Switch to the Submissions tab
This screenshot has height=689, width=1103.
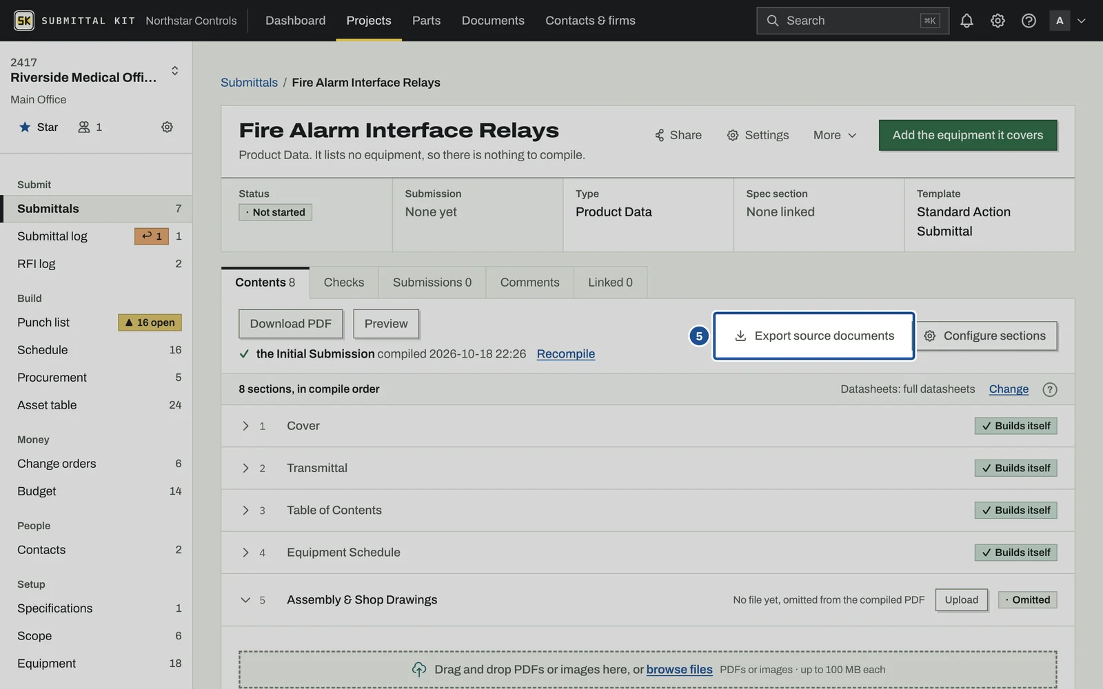432,282
